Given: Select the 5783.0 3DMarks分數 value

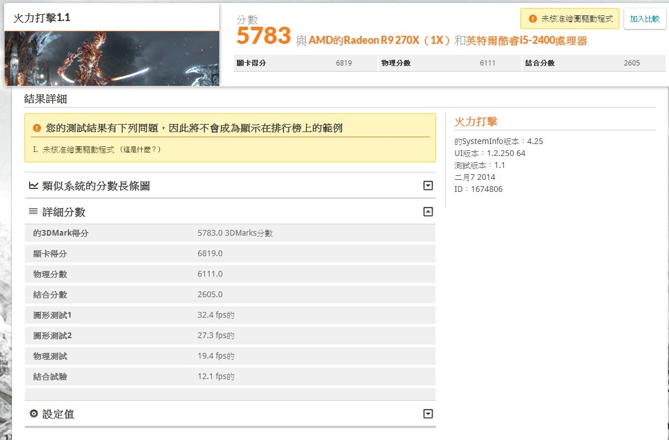Looking at the screenshot, I should (x=235, y=233).
